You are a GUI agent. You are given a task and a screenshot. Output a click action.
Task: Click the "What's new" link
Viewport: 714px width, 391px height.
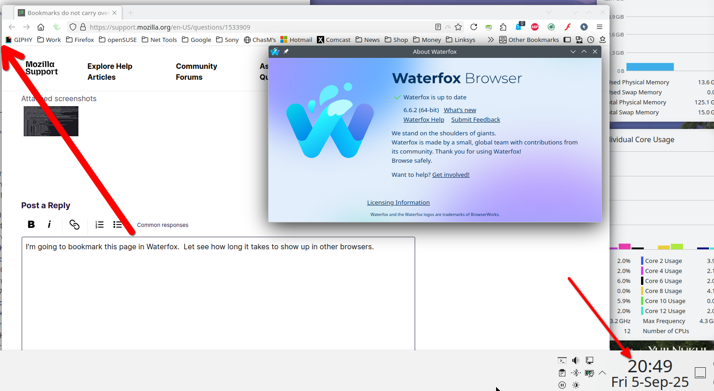(x=460, y=110)
